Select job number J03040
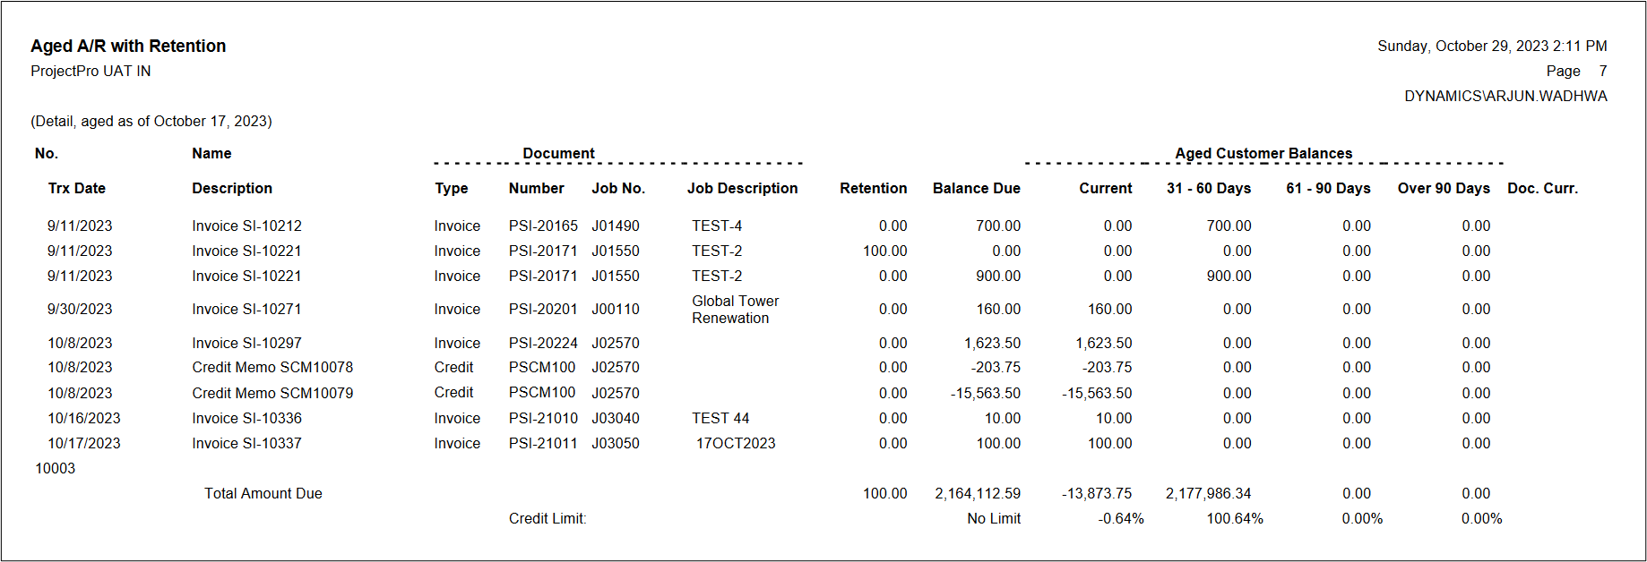This screenshot has width=1647, height=562. pos(616,419)
